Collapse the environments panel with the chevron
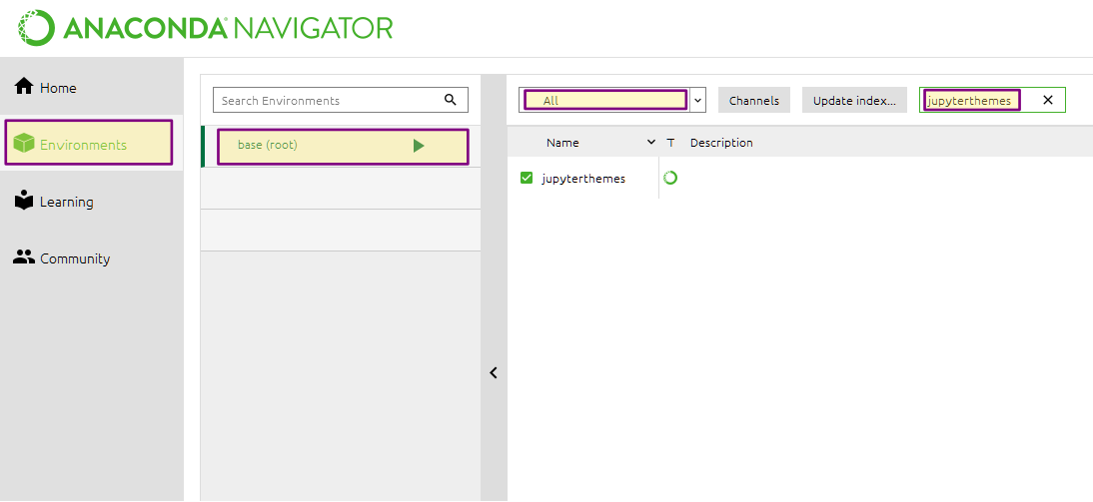1093x502 pixels. pos(494,372)
